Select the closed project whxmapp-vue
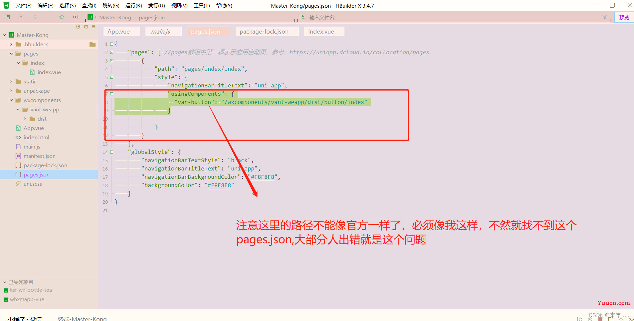 pos(27,299)
